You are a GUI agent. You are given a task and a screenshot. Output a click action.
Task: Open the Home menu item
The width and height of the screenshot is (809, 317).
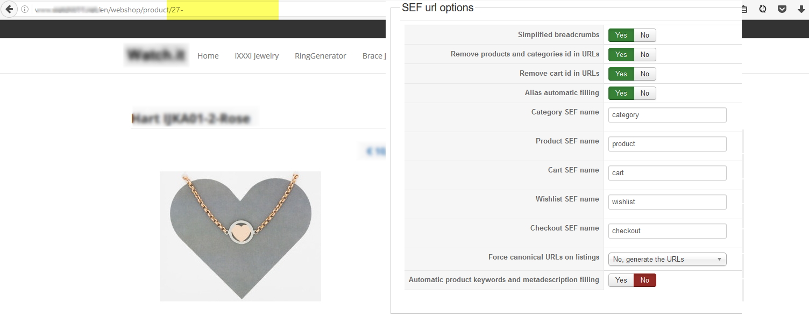click(x=208, y=56)
